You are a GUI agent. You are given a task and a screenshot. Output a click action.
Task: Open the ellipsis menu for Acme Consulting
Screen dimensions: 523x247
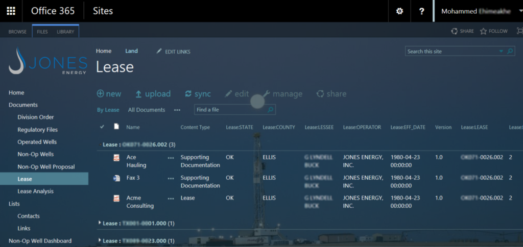(171, 199)
